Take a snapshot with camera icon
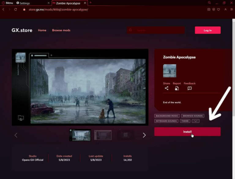This screenshot has height=179, width=235. coord(209,9)
